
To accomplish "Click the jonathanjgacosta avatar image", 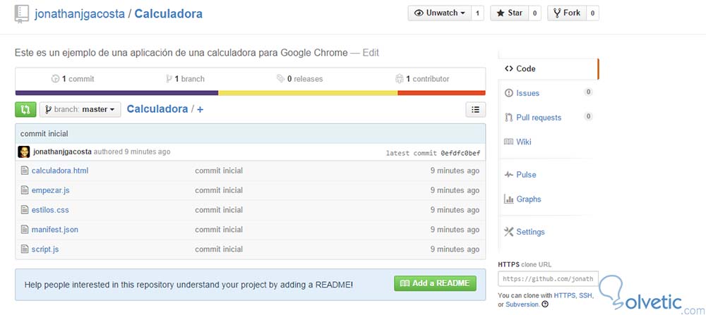I will click(24, 152).
